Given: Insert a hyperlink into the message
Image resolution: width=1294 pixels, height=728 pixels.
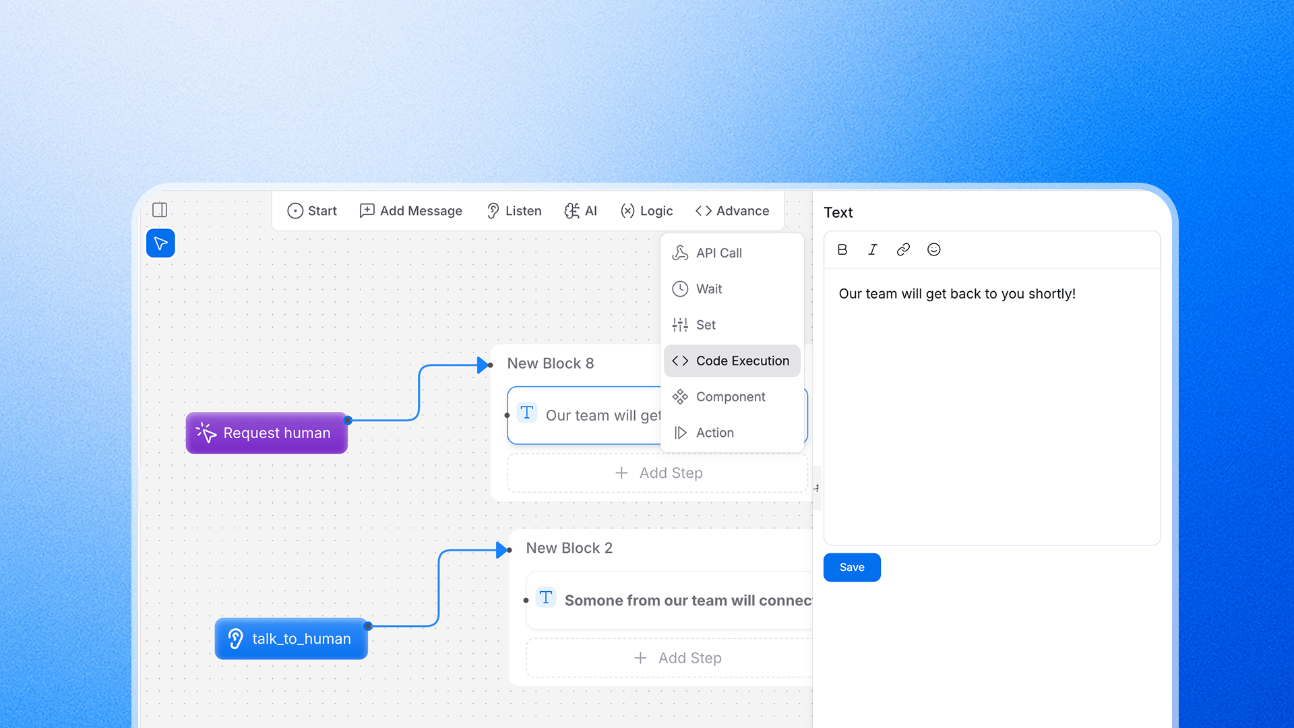Looking at the screenshot, I should coord(903,249).
